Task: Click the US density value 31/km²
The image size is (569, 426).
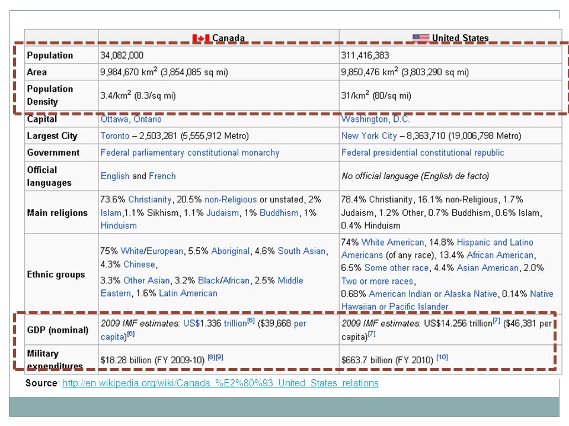Action: click(355, 95)
